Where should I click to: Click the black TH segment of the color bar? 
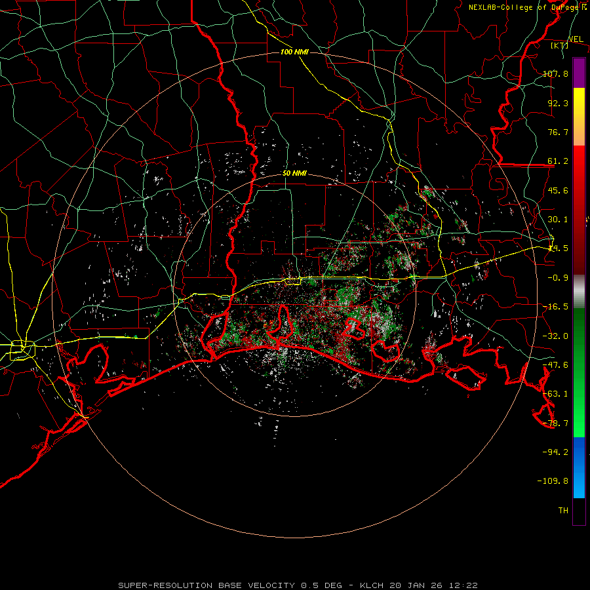click(579, 511)
